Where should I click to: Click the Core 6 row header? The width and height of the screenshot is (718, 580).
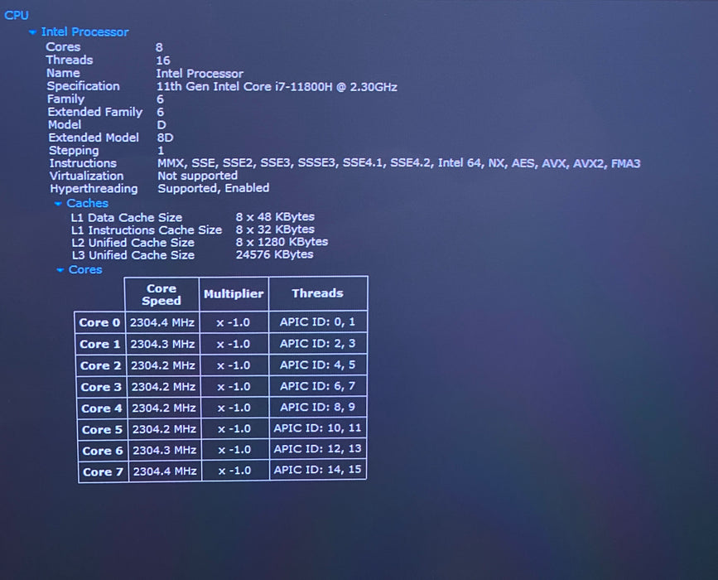(103, 451)
